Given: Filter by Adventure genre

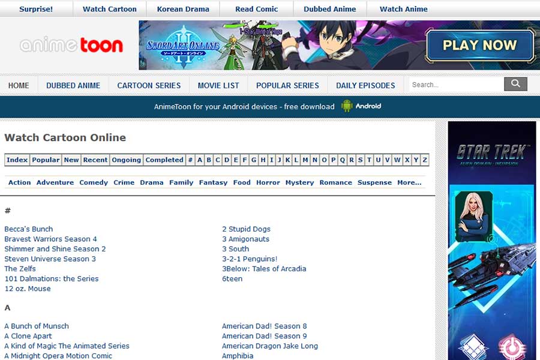Looking at the screenshot, I should coord(55,182).
